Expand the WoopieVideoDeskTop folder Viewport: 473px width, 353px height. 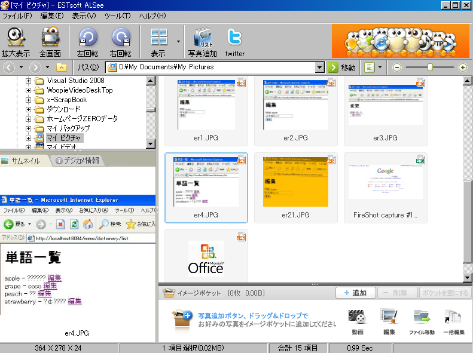click(28, 90)
